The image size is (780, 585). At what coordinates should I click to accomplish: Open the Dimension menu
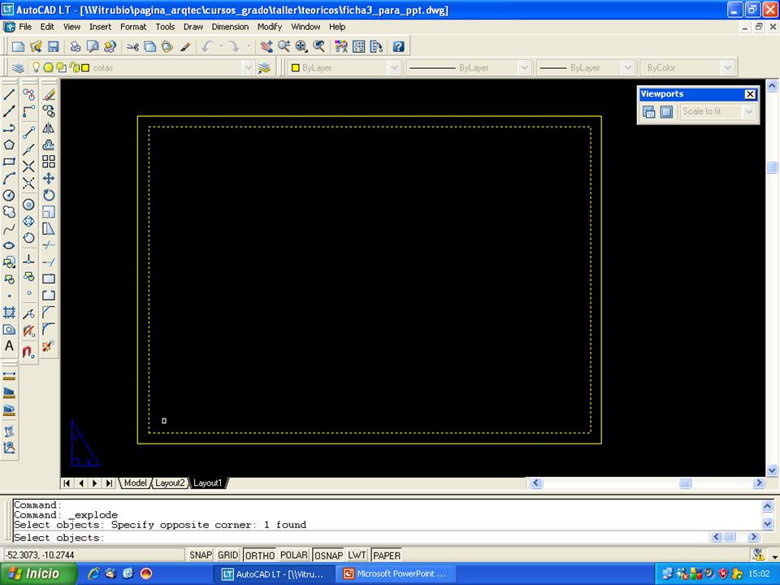coord(230,27)
